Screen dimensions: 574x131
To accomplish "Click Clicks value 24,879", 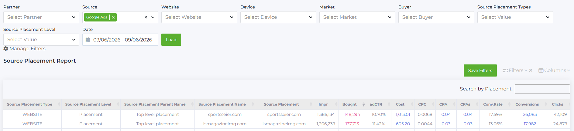I will pyautogui.click(x=560, y=124).
